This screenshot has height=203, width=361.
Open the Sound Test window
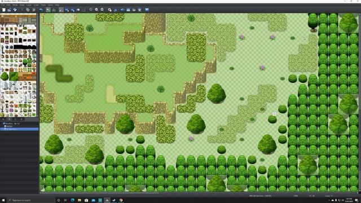point(122,10)
